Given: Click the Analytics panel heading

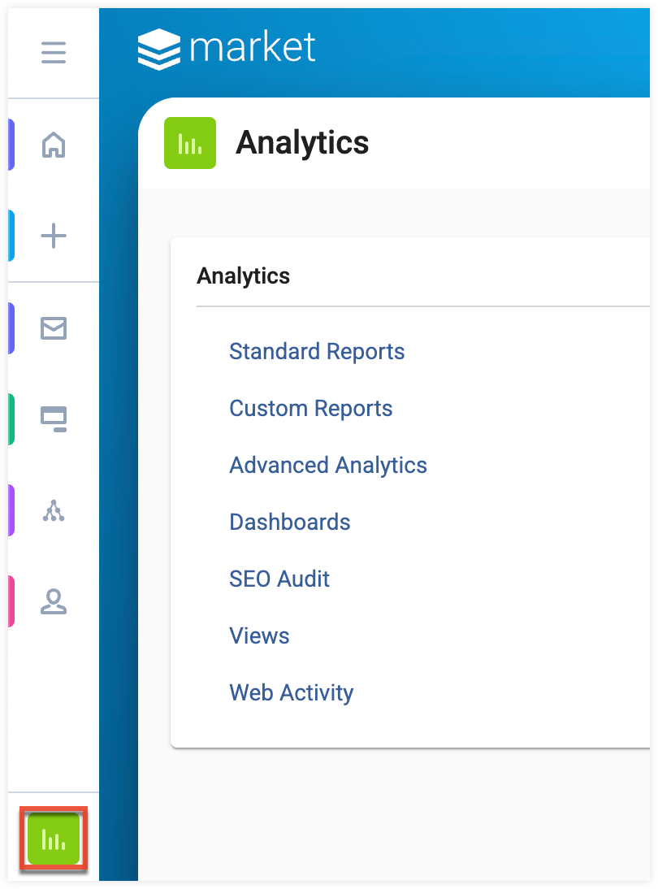Looking at the screenshot, I should point(243,275).
